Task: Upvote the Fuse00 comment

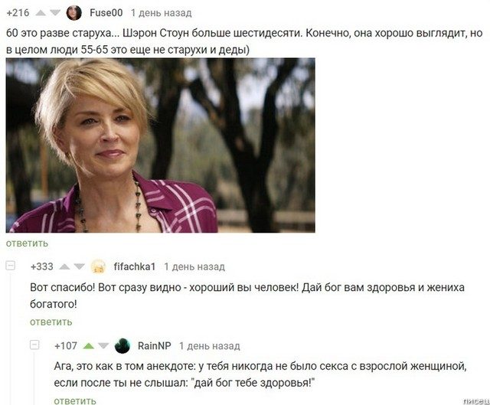Action: tap(41, 13)
